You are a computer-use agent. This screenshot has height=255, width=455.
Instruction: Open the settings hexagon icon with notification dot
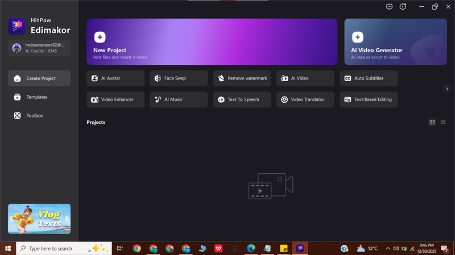pyautogui.click(x=403, y=7)
